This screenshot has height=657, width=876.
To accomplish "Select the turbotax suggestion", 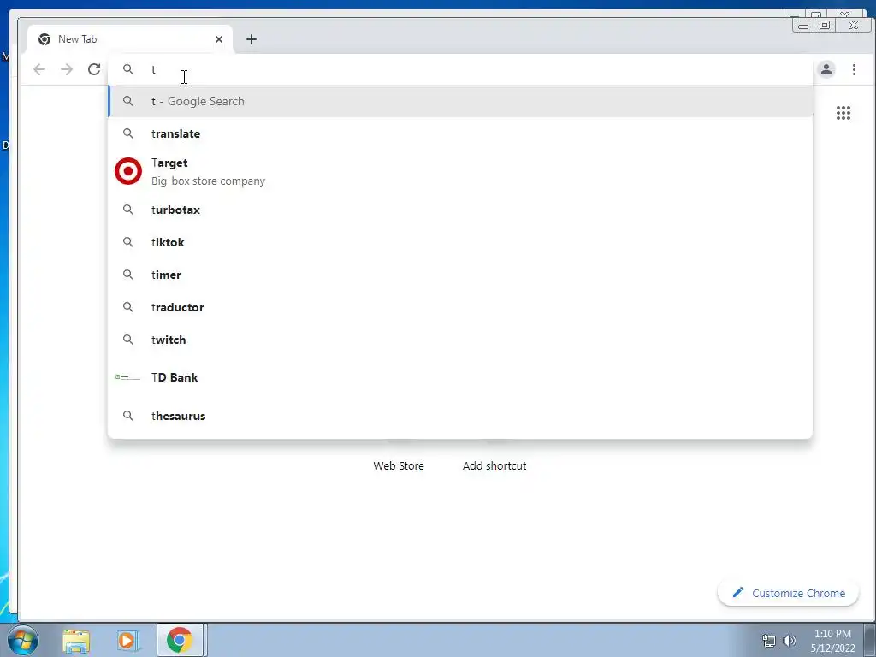I will pyautogui.click(x=460, y=210).
